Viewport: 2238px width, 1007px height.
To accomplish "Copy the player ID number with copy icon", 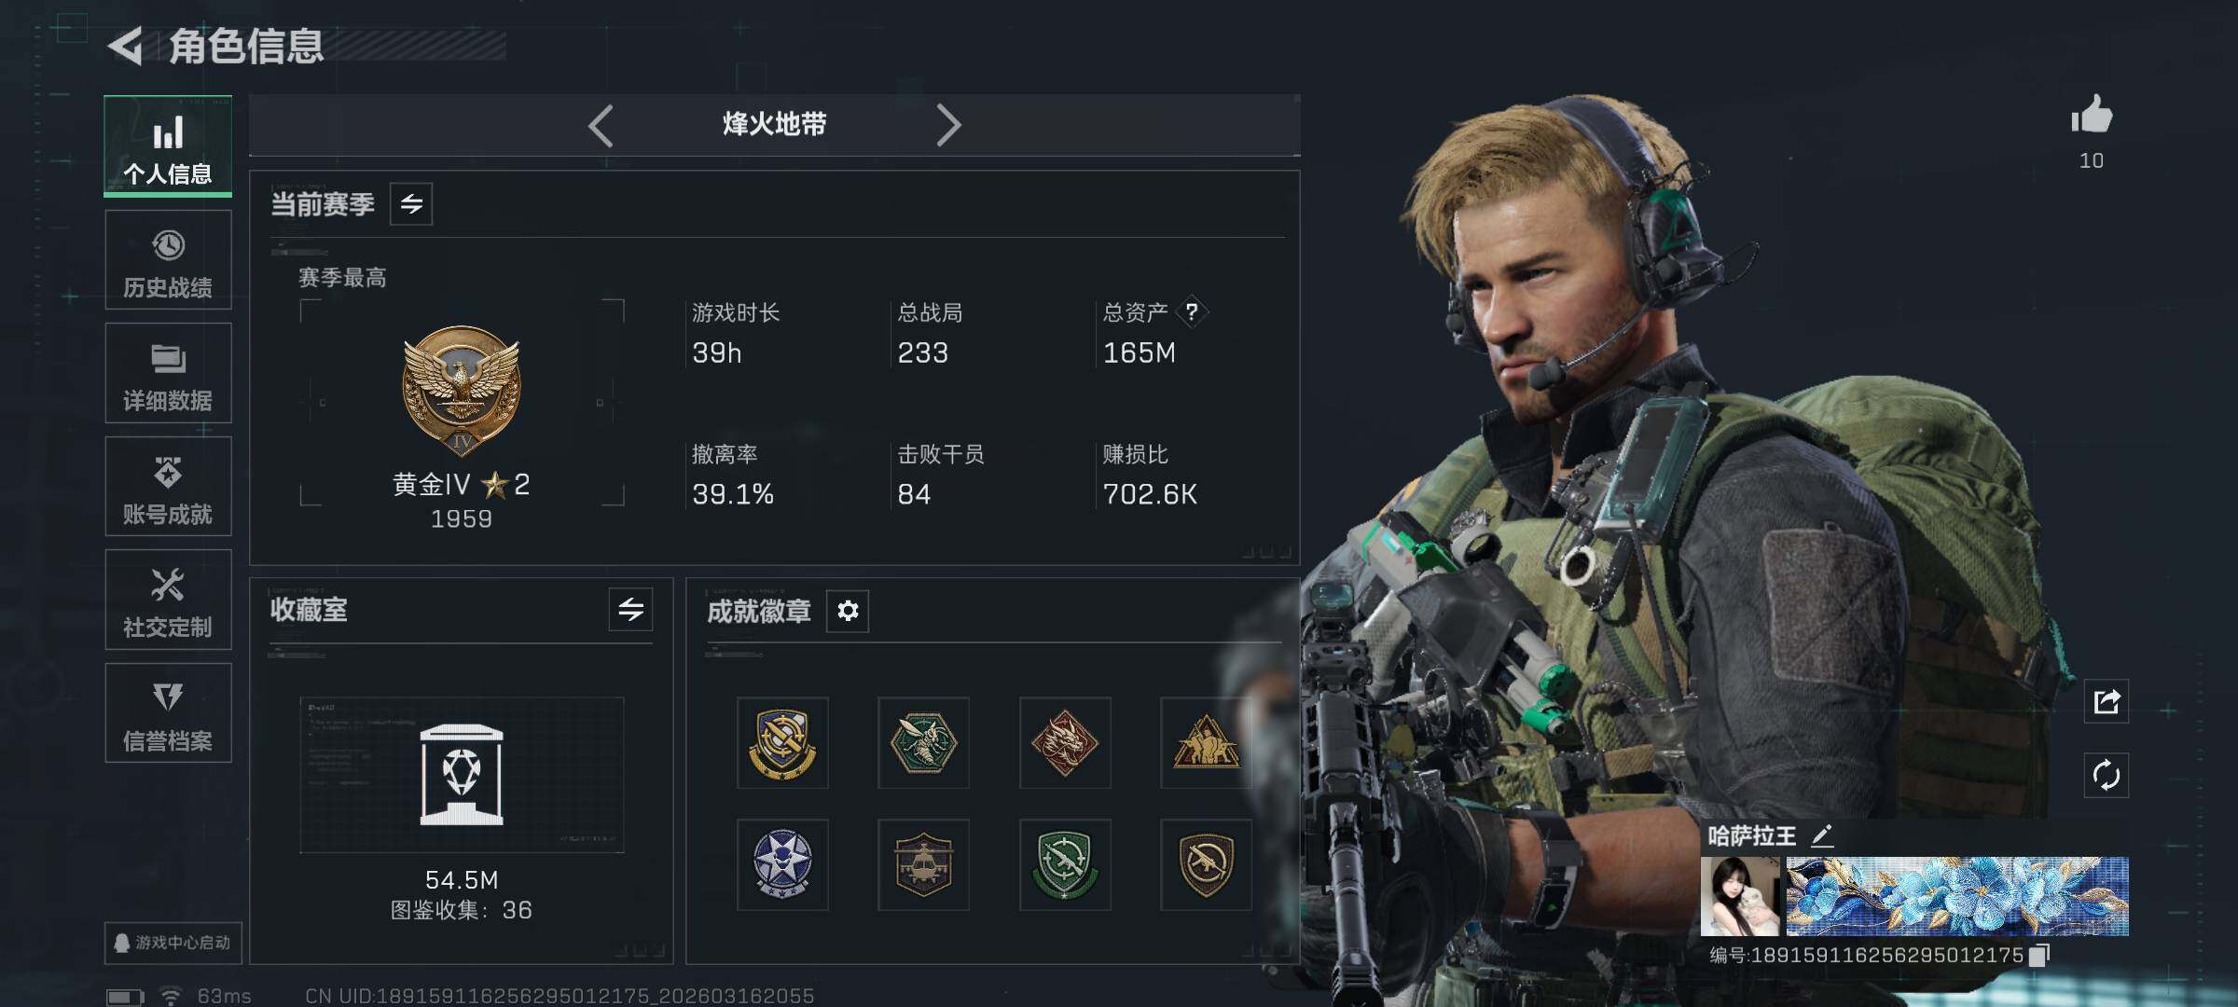I will [x=2039, y=956].
